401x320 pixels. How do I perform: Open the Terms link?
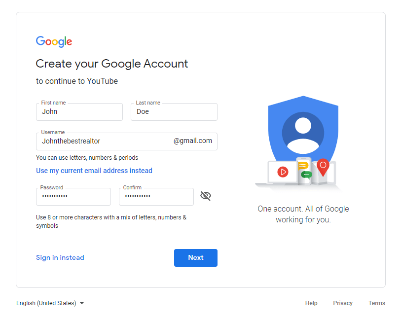point(377,303)
